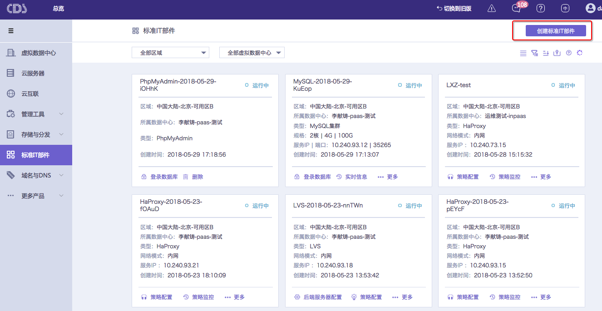The height and width of the screenshot is (311, 602).
Task: Expand 管理工具 sidebar section
Action: pyautogui.click(x=36, y=114)
